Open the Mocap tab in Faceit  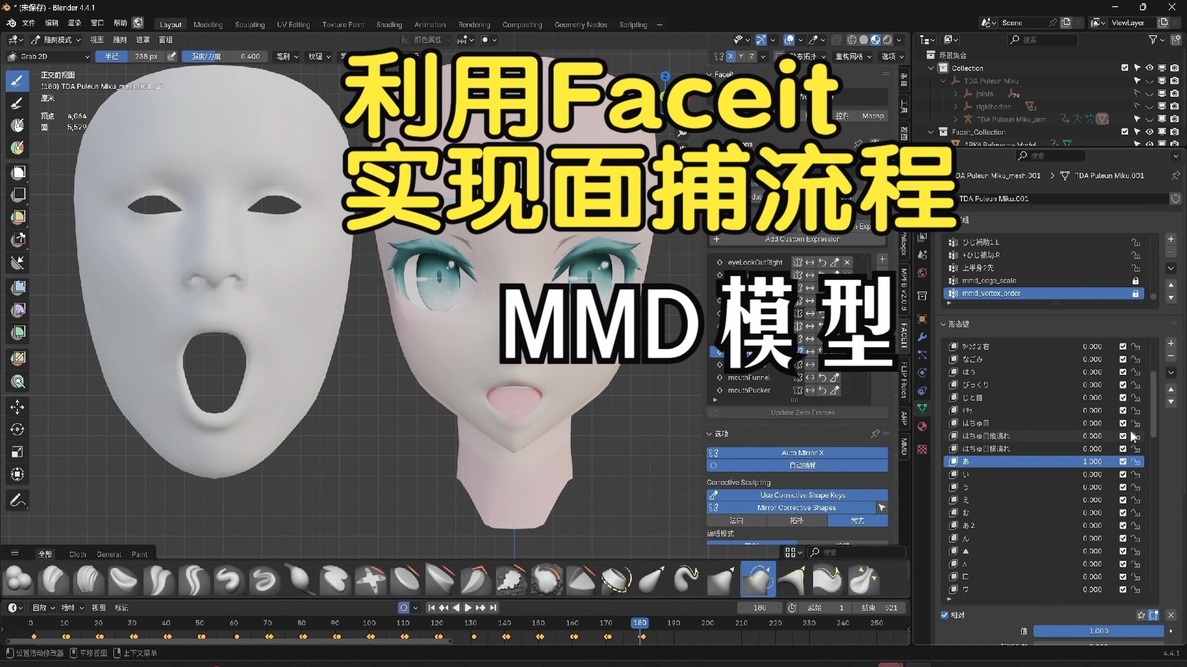click(x=873, y=115)
